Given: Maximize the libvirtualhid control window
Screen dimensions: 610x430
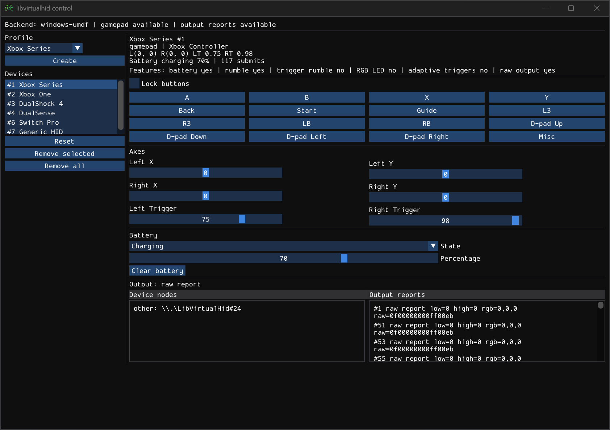Looking at the screenshot, I should tap(571, 8).
